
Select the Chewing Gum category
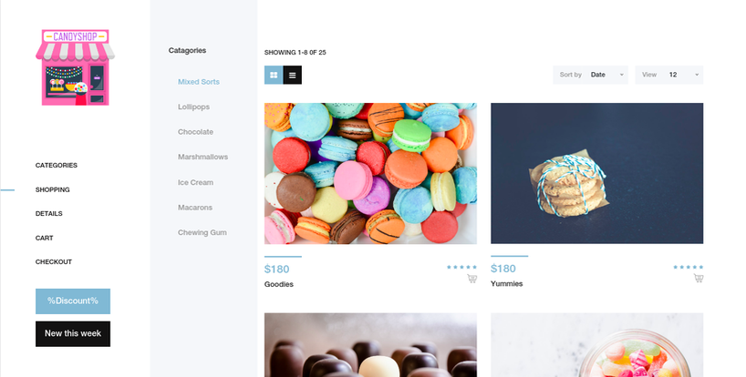202,232
